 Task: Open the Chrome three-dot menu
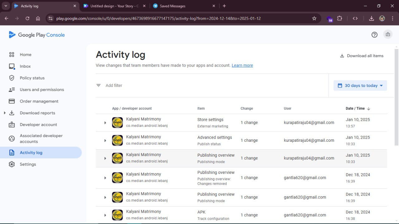[392, 18]
